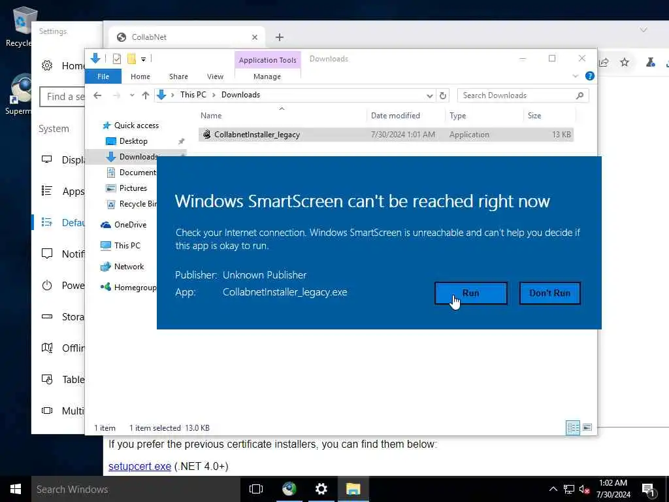
Task: Expand the ribbon with the chevron
Action: point(575,76)
